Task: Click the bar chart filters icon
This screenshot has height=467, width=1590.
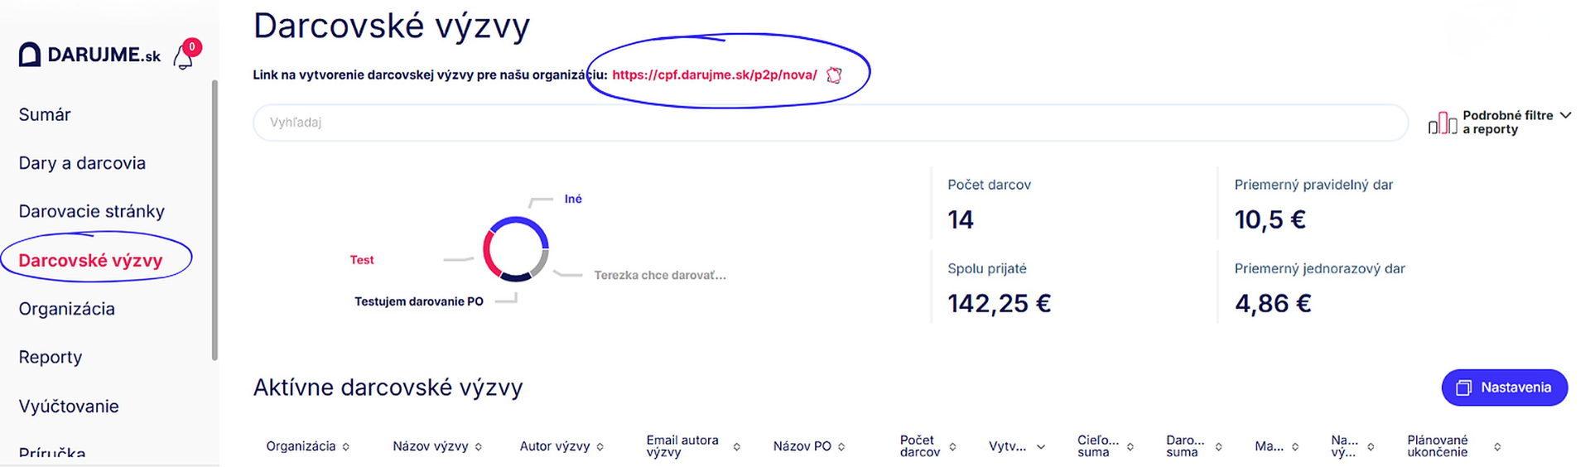Action: 1443,123
